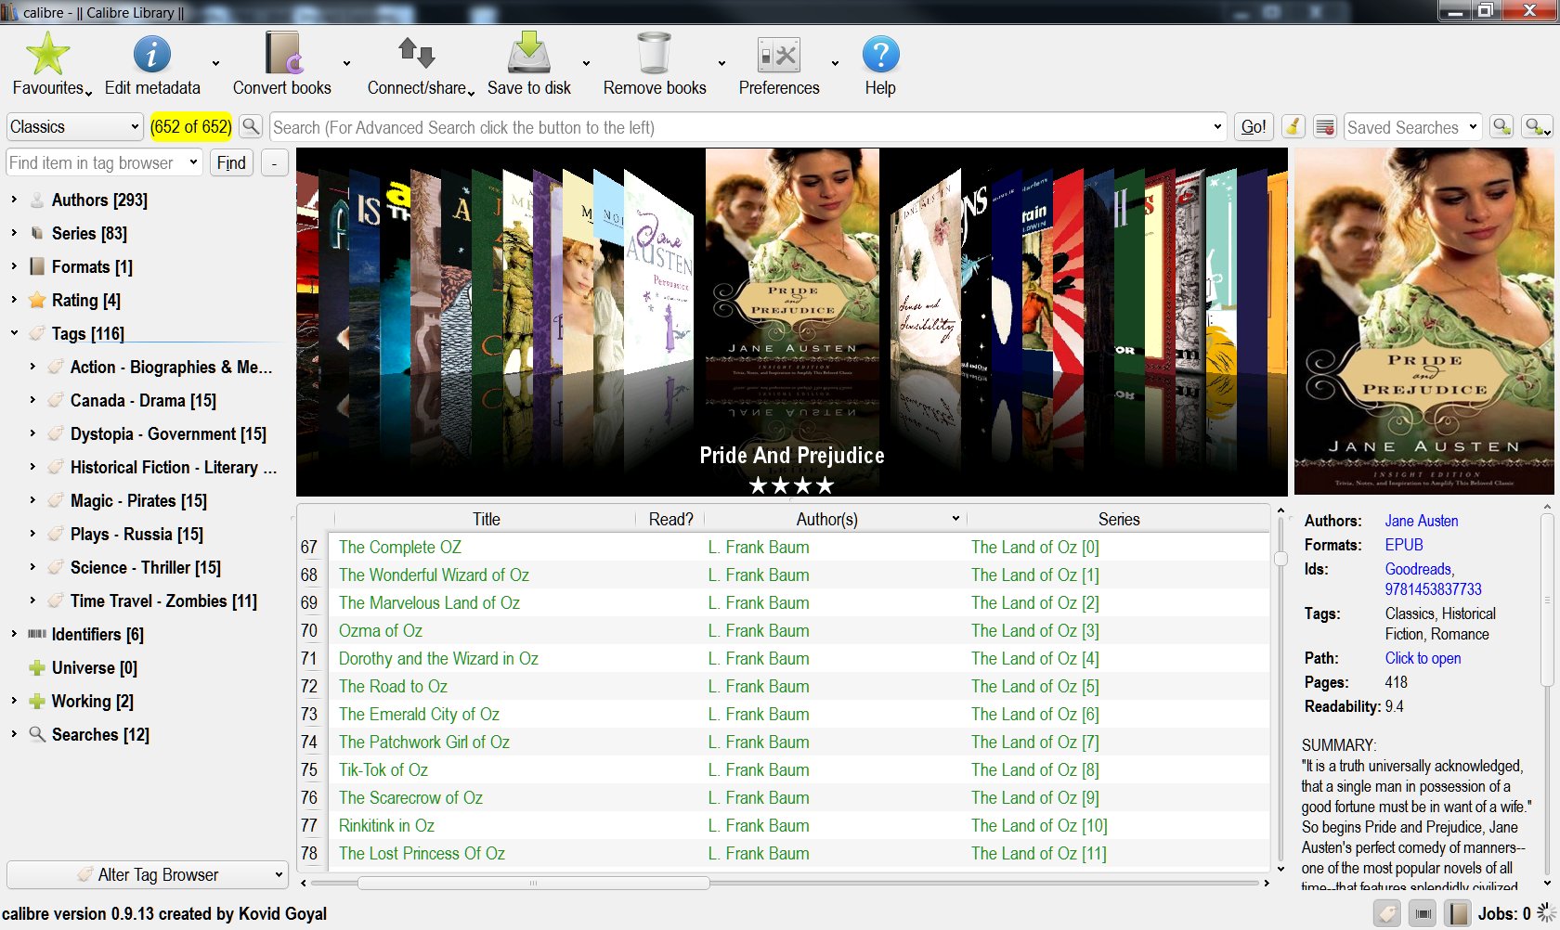1560x930 pixels.
Task: Open the Classics virtual library dropdown
Action: point(74,126)
